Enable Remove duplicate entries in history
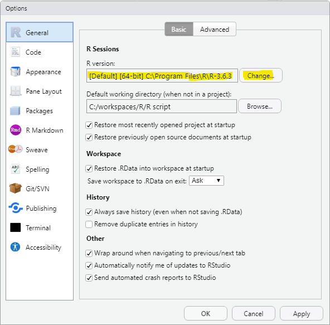330x325 pixels. [89, 224]
